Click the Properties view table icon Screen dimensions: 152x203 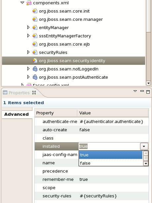tap(5, 93)
